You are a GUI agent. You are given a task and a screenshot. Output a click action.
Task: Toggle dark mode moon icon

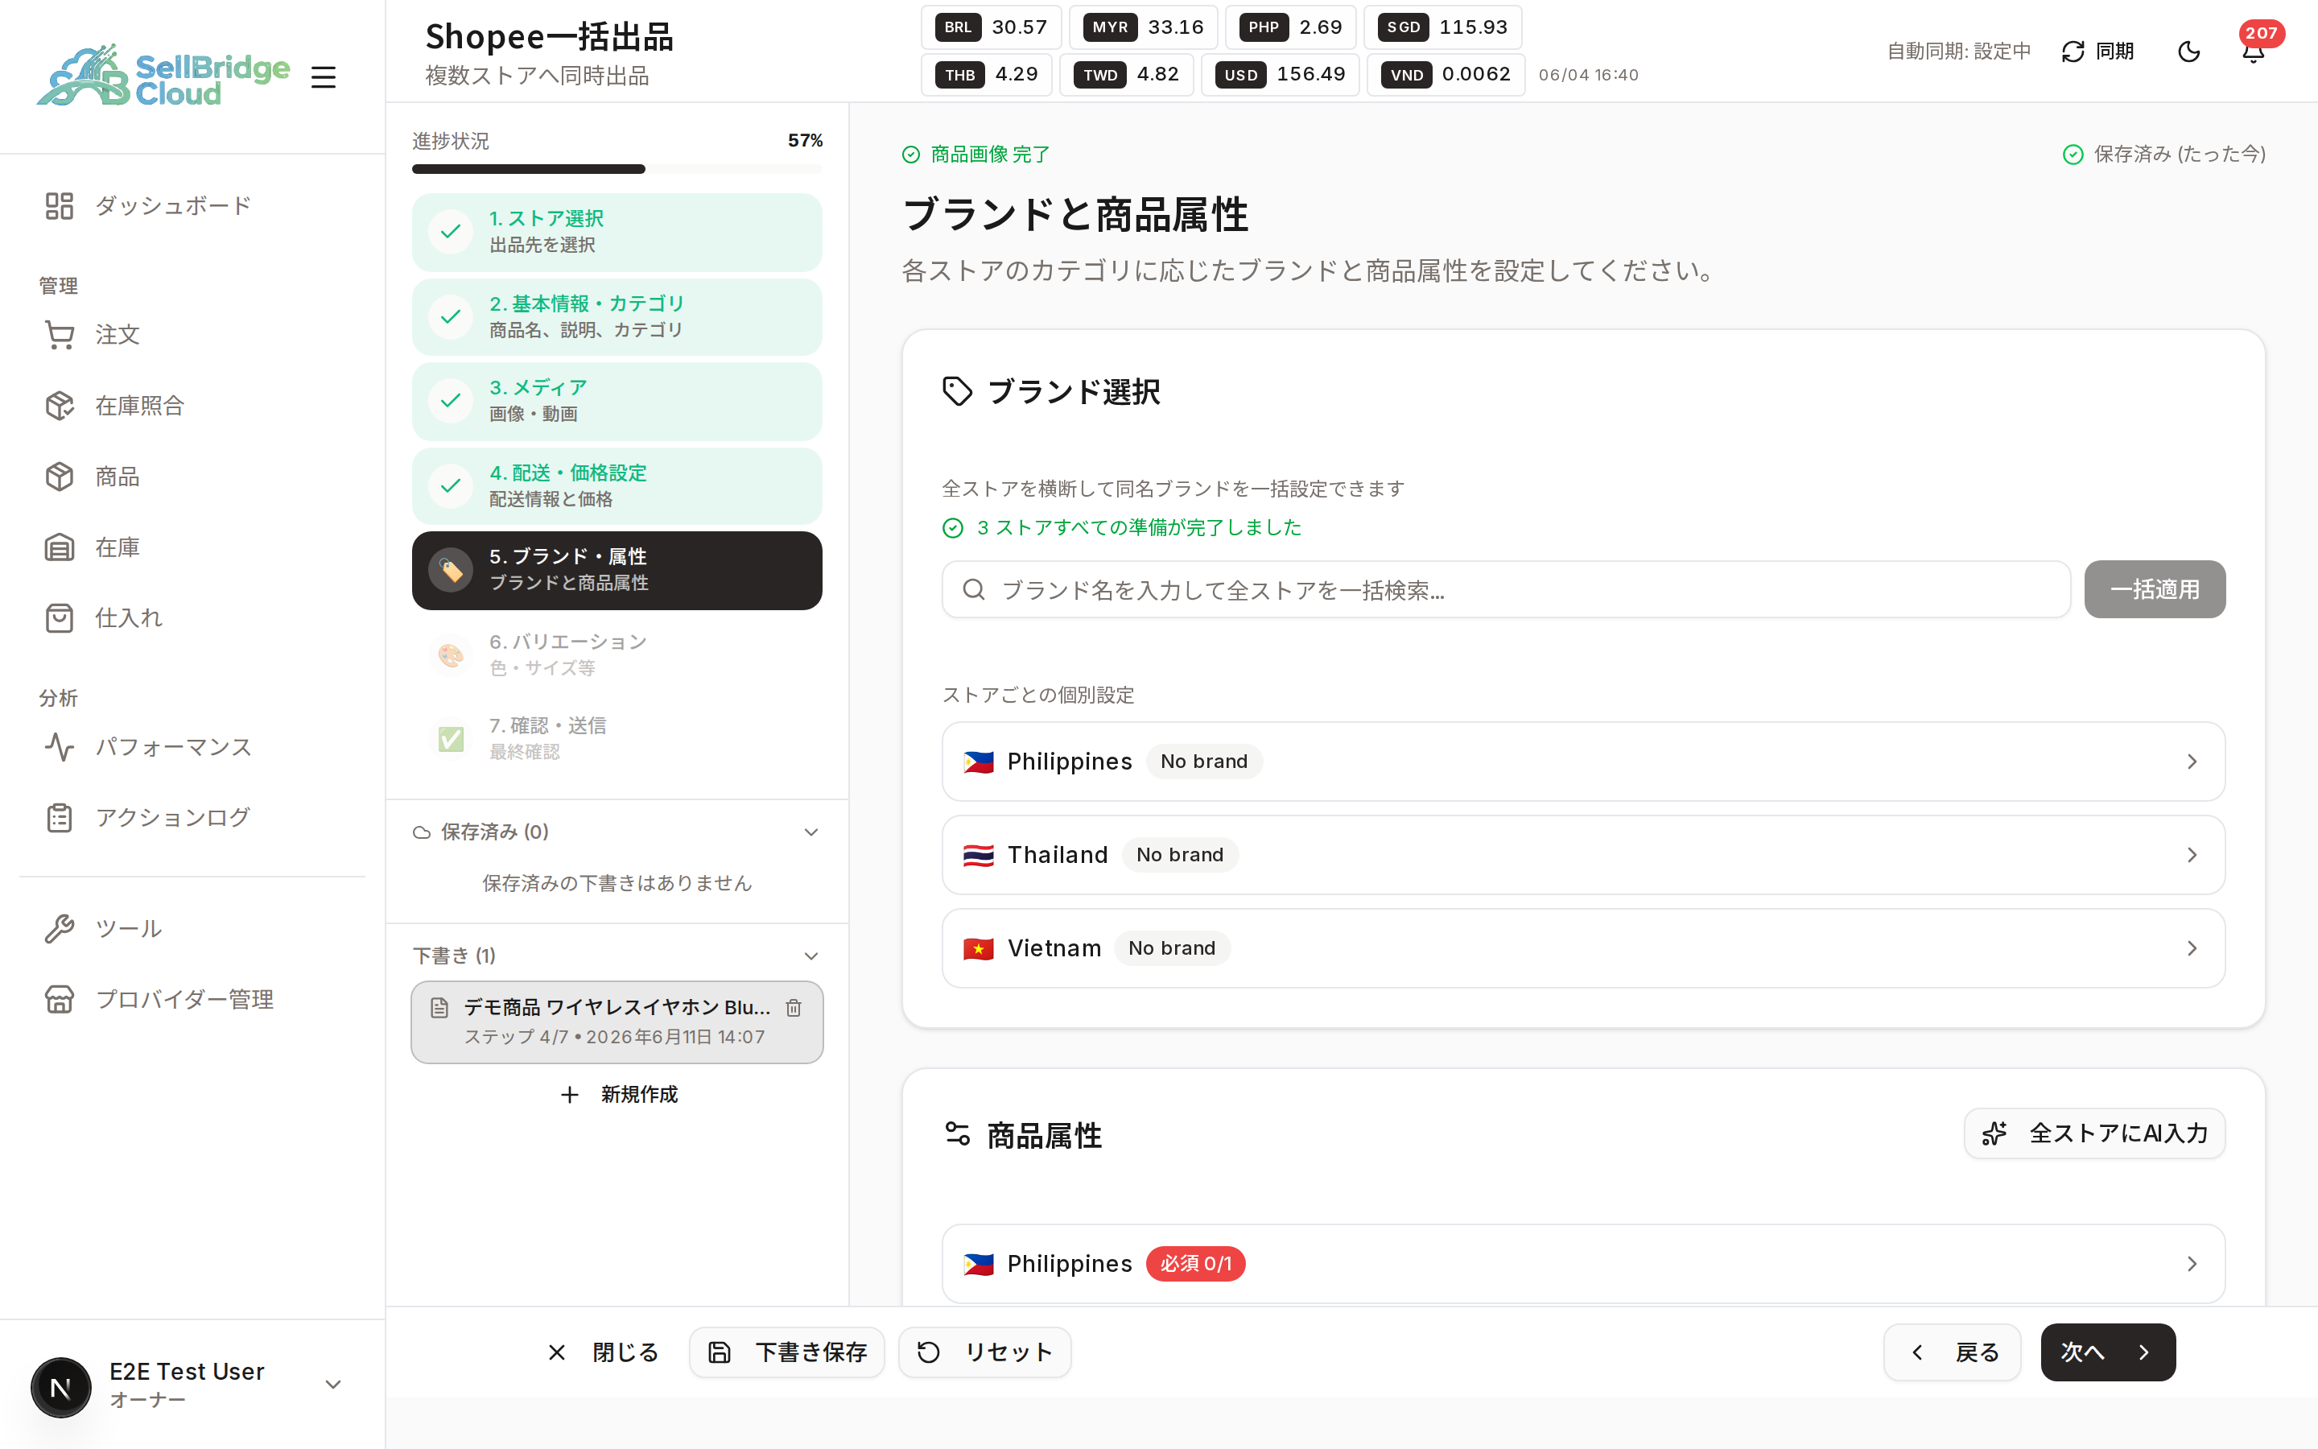pyautogui.click(x=2188, y=51)
